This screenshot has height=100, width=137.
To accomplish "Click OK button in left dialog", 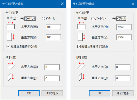I will [x=29, y=93].
